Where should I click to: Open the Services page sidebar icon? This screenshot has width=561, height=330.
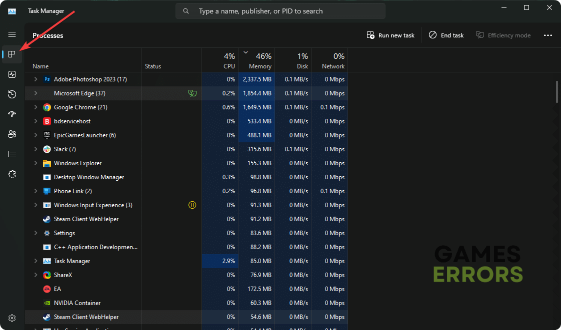pos(12,174)
